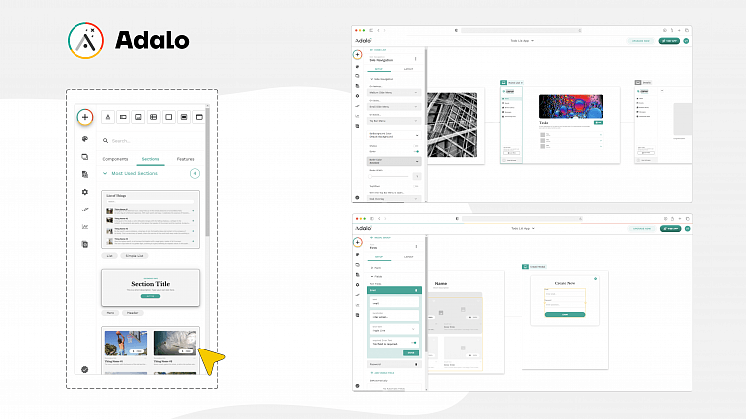Open the three-dot menu beside Side Navigation in the top window
The width and height of the screenshot is (746, 419).
tap(416, 59)
